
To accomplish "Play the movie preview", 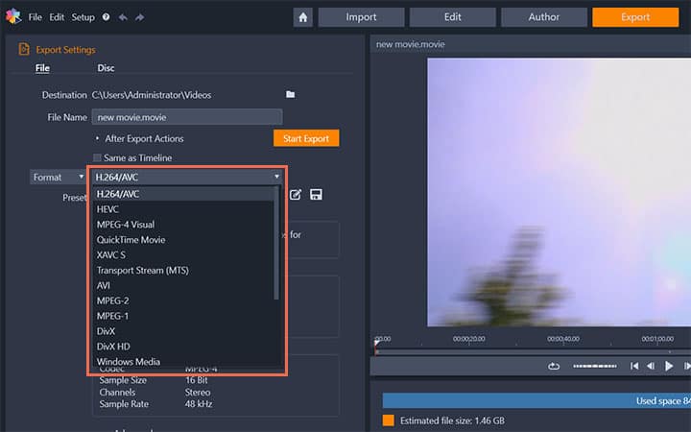I will (669, 366).
